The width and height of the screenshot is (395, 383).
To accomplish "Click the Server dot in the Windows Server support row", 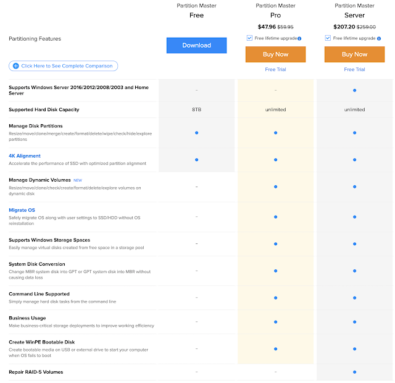I will (x=354, y=90).
